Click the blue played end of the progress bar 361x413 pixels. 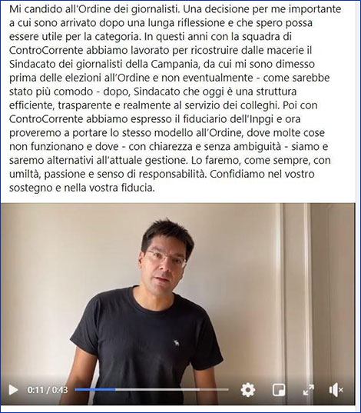tap(113, 389)
